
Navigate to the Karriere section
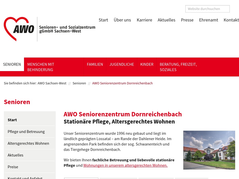tap(144, 20)
